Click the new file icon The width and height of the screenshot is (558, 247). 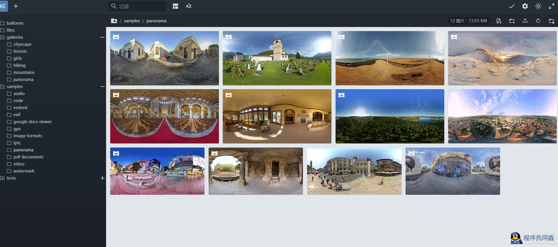(499, 21)
